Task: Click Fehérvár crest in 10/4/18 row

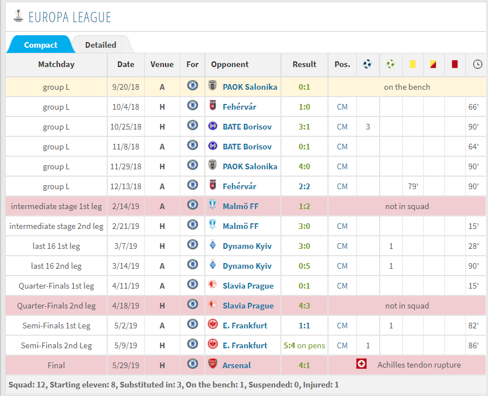Action: (x=213, y=105)
